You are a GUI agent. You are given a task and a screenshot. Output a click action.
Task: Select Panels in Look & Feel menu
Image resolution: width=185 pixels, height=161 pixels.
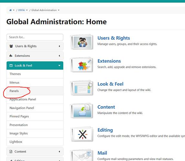pos(35,91)
